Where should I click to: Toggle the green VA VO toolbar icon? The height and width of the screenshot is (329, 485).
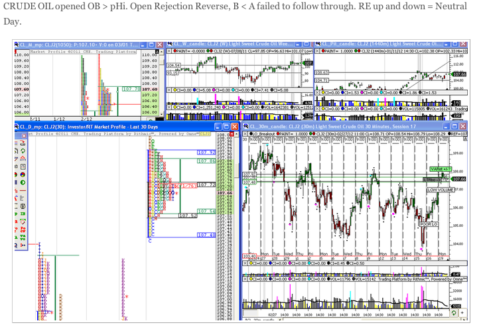(x=23, y=237)
